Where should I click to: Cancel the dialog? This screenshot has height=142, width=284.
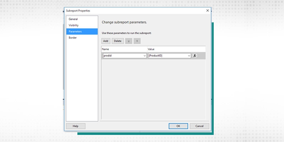coord(199,126)
